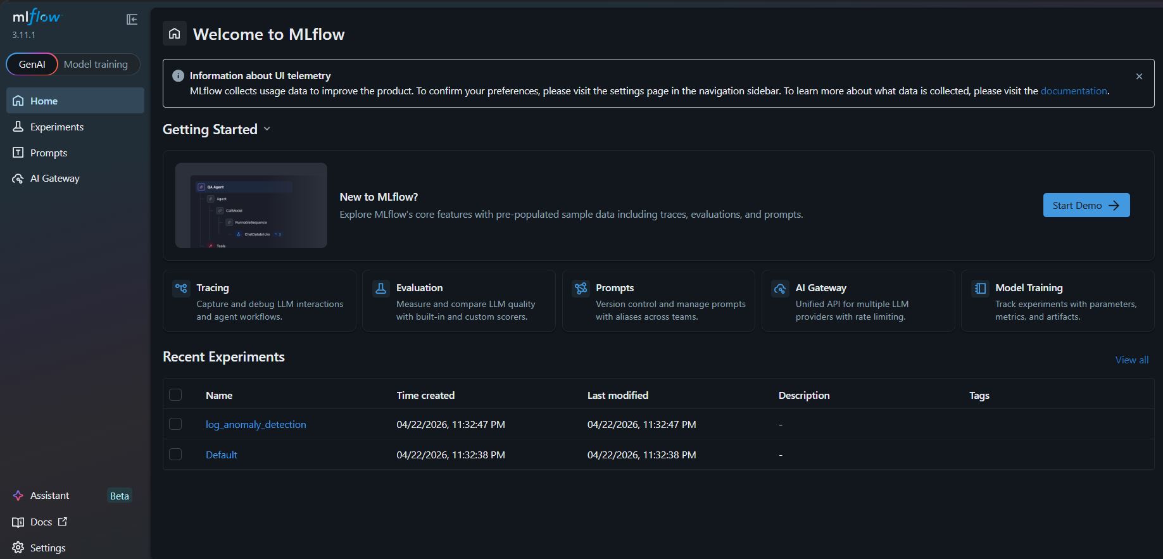The image size is (1163, 559).
Task: Open the Default experiment
Action: 222,455
